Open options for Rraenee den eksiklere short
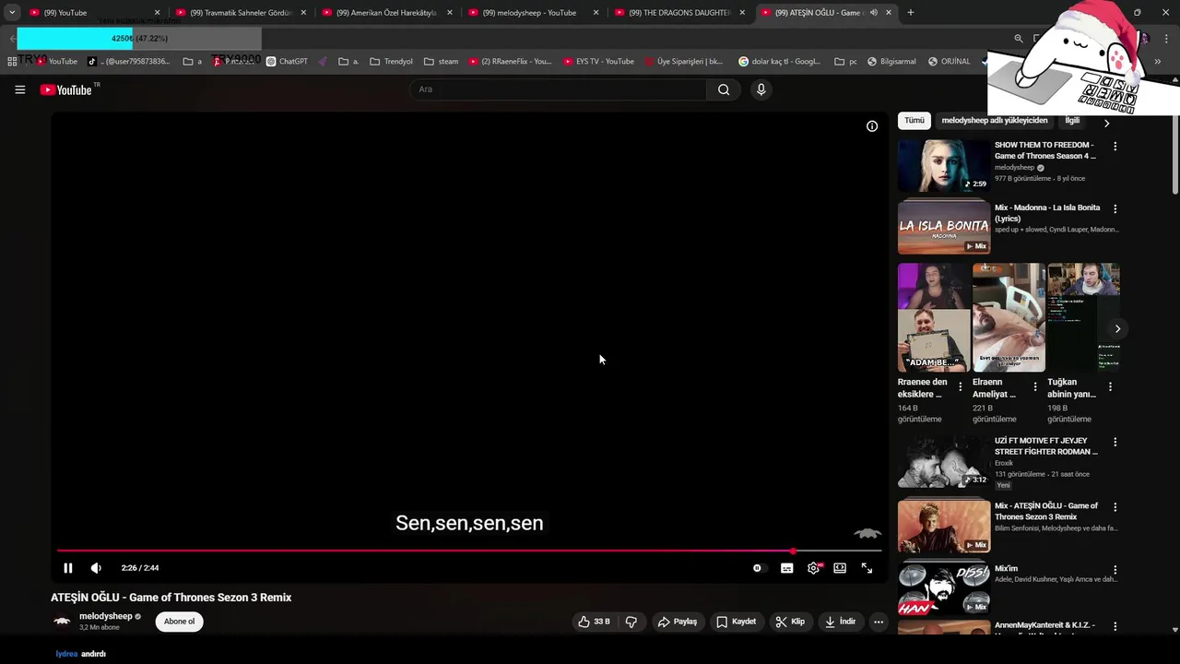1180x664 pixels. [x=961, y=387]
